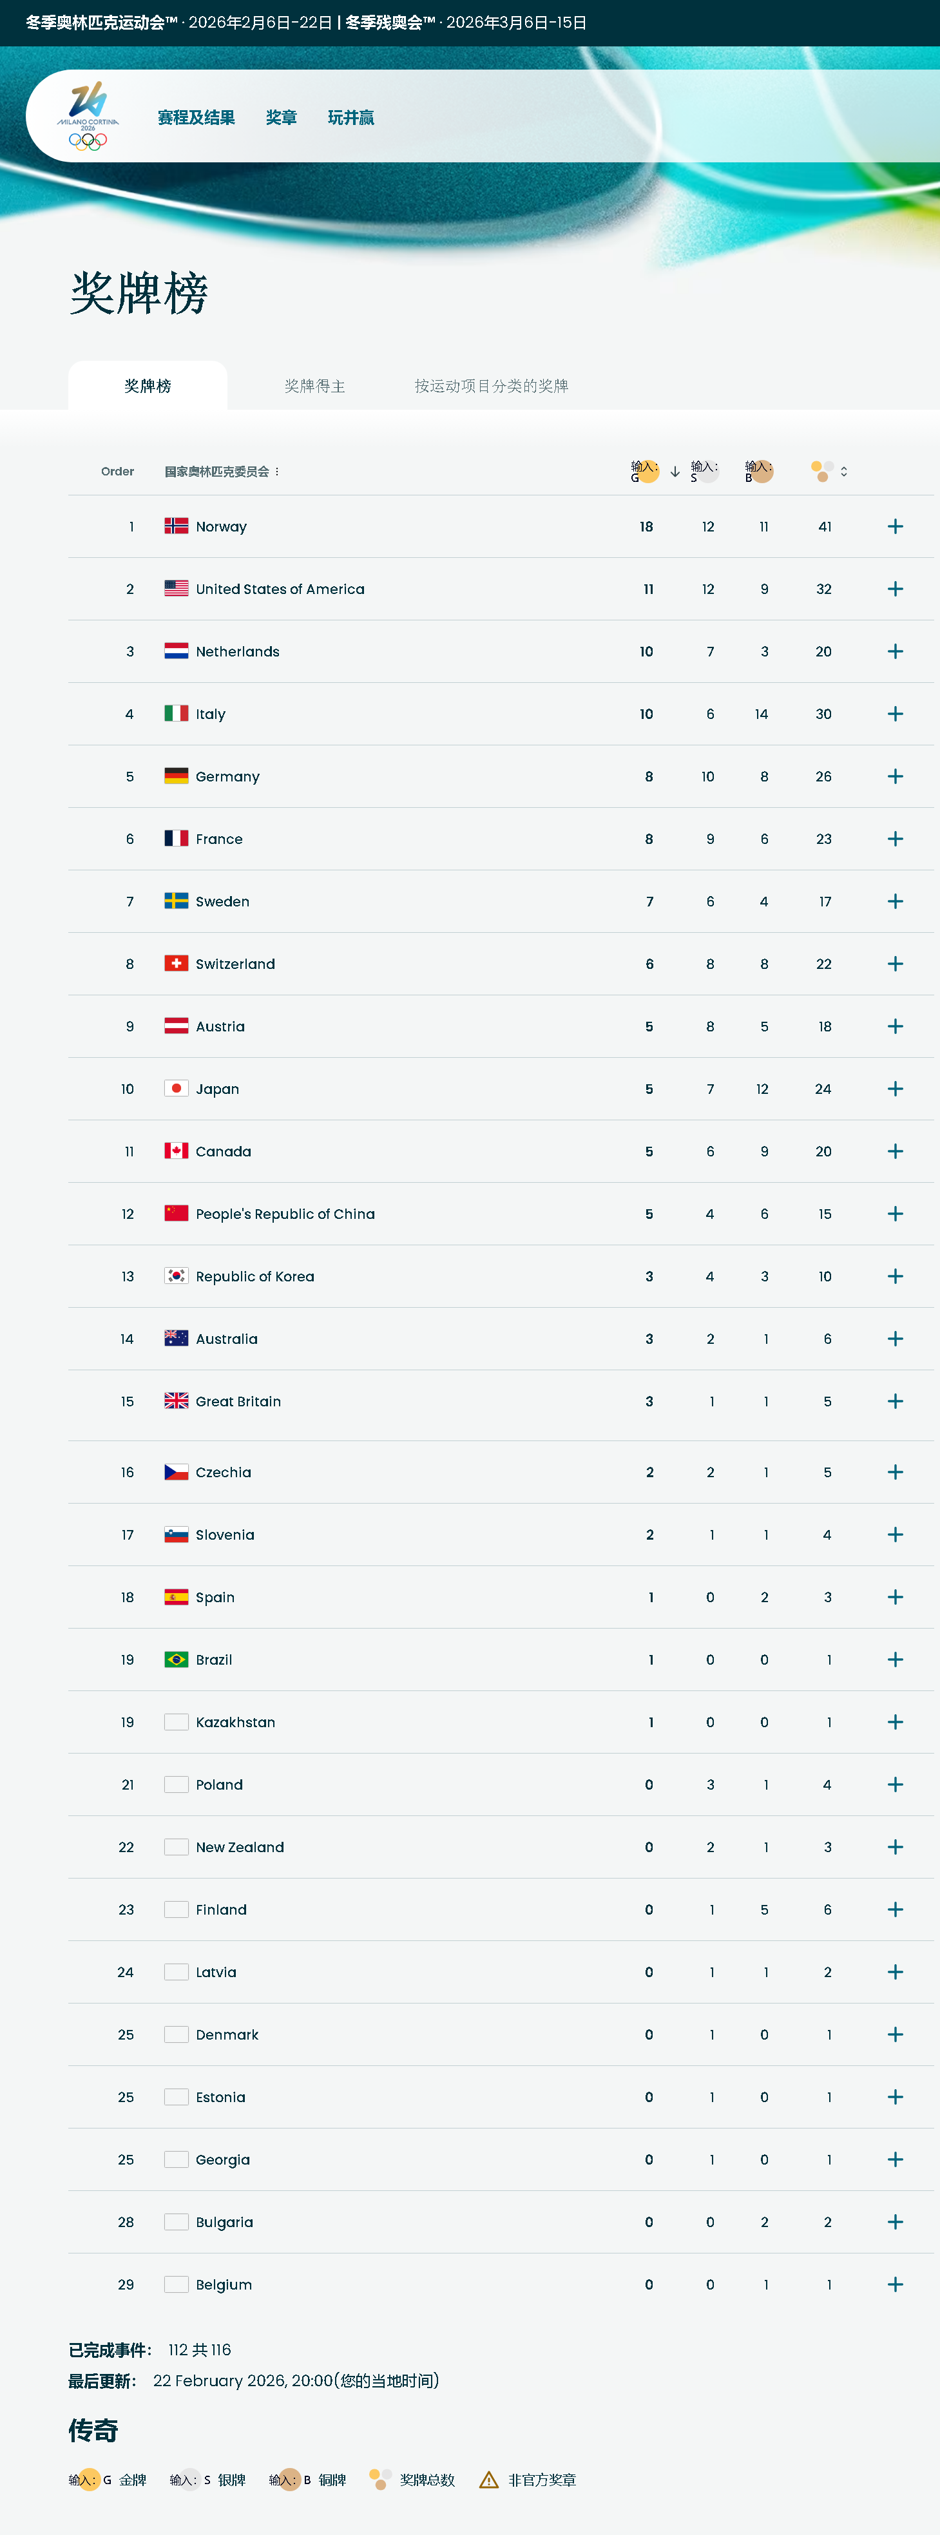The image size is (940, 2535).
Task: Sort by gold medal column icon
Action: tap(646, 472)
